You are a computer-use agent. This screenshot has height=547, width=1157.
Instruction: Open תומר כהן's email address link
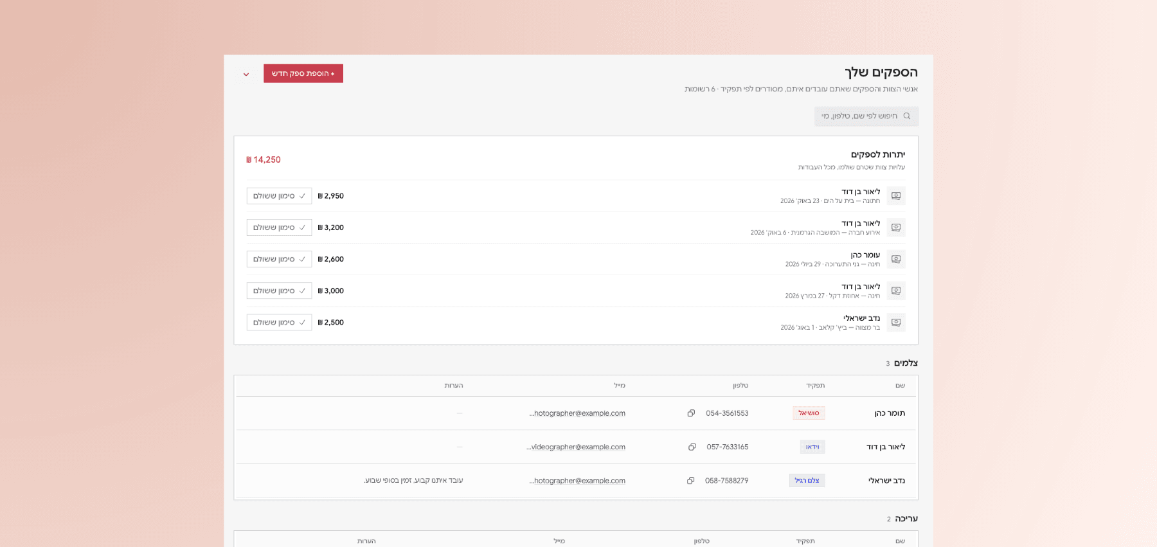577,413
